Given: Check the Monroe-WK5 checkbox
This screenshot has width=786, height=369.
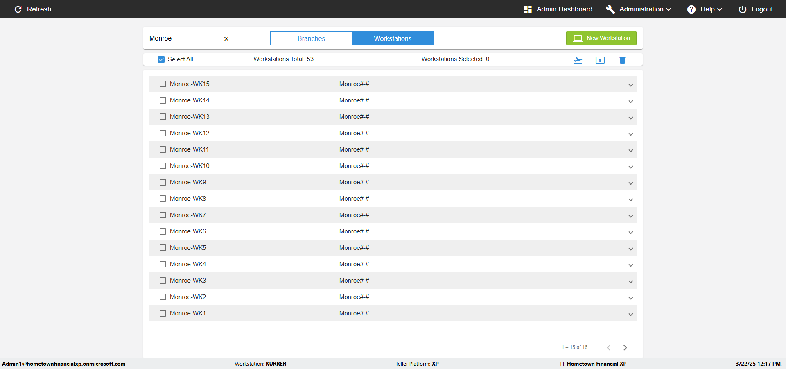Looking at the screenshot, I should click(x=163, y=248).
